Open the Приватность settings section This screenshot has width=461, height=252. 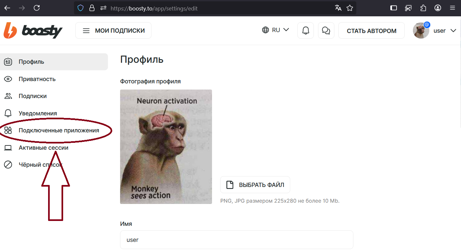tap(54, 79)
